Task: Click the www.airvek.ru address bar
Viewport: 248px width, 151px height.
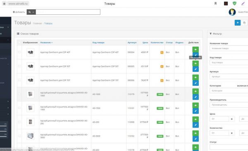Action: pyautogui.click(x=18, y=3)
